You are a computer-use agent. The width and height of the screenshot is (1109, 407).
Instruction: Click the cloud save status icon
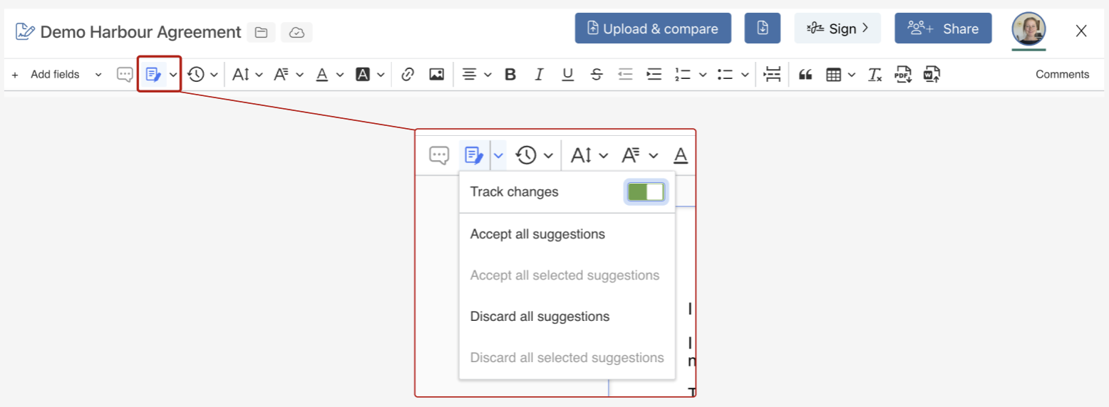click(297, 32)
